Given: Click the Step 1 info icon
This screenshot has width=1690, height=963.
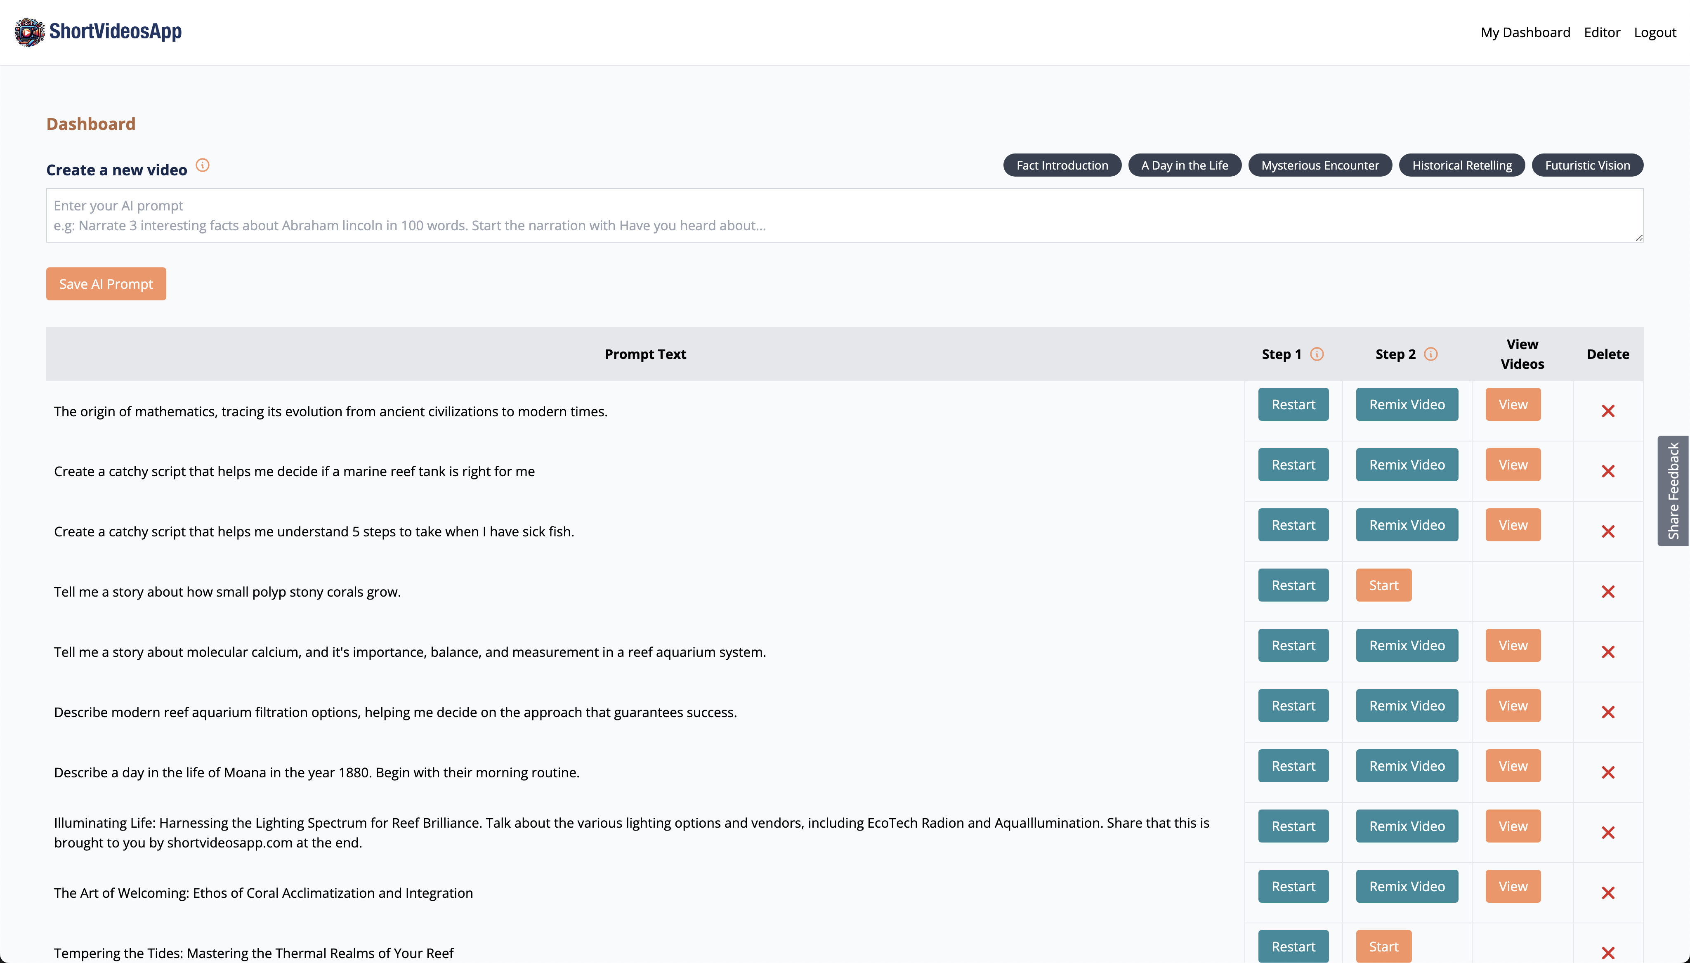Looking at the screenshot, I should pyautogui.click(x=1317, y=354).
